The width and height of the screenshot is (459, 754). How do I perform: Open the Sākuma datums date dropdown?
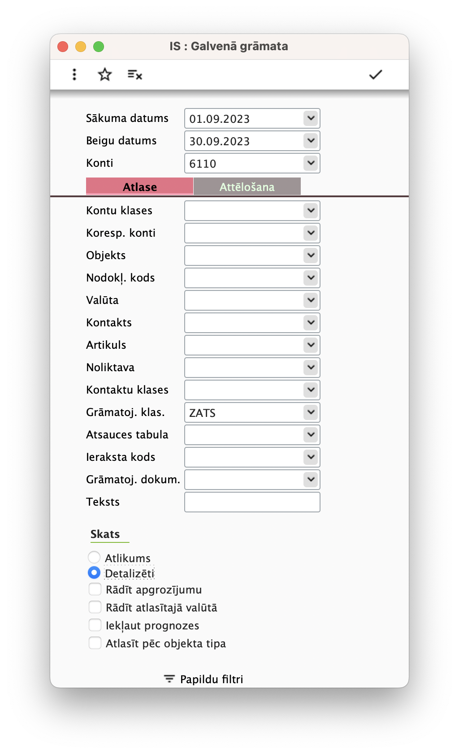point(311,118)
